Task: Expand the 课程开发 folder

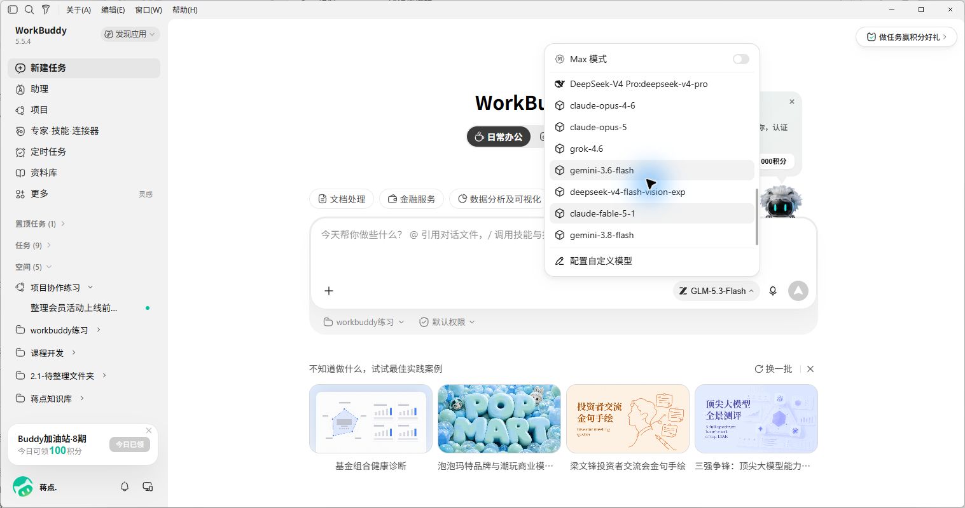Action: coord(74,352)
